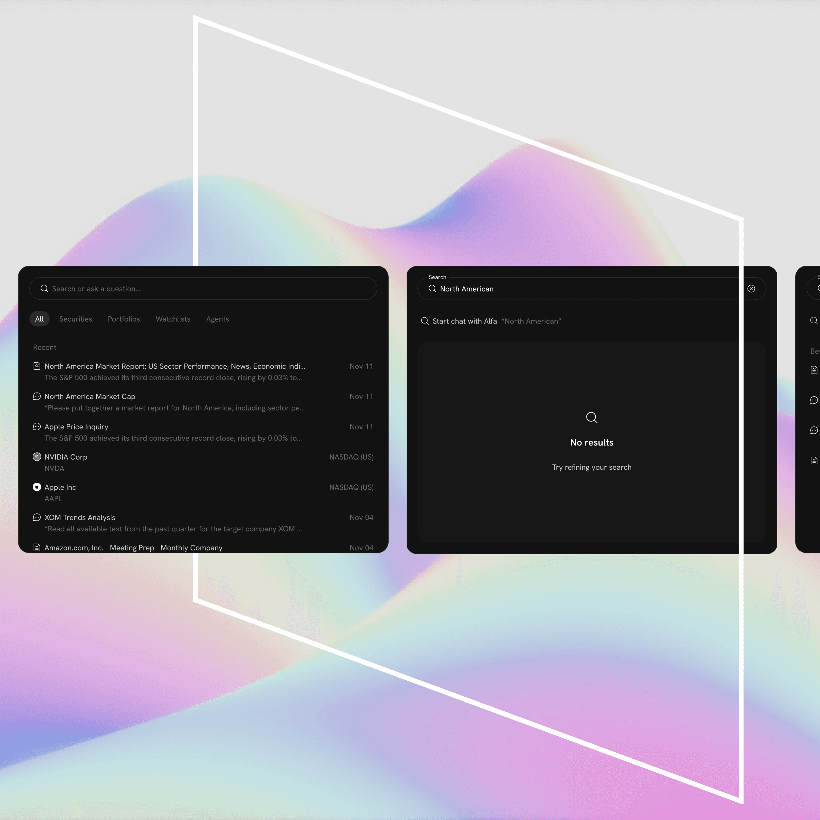Click document icon beside Amazon.com Meeting Prep
Image resolution: width=820 pixels, height=820 pixels.
point(37,547)
